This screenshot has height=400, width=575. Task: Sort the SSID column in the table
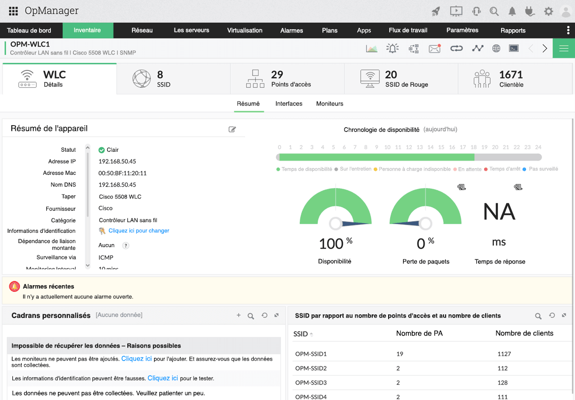pyautogui.click(x=300, y=334)
